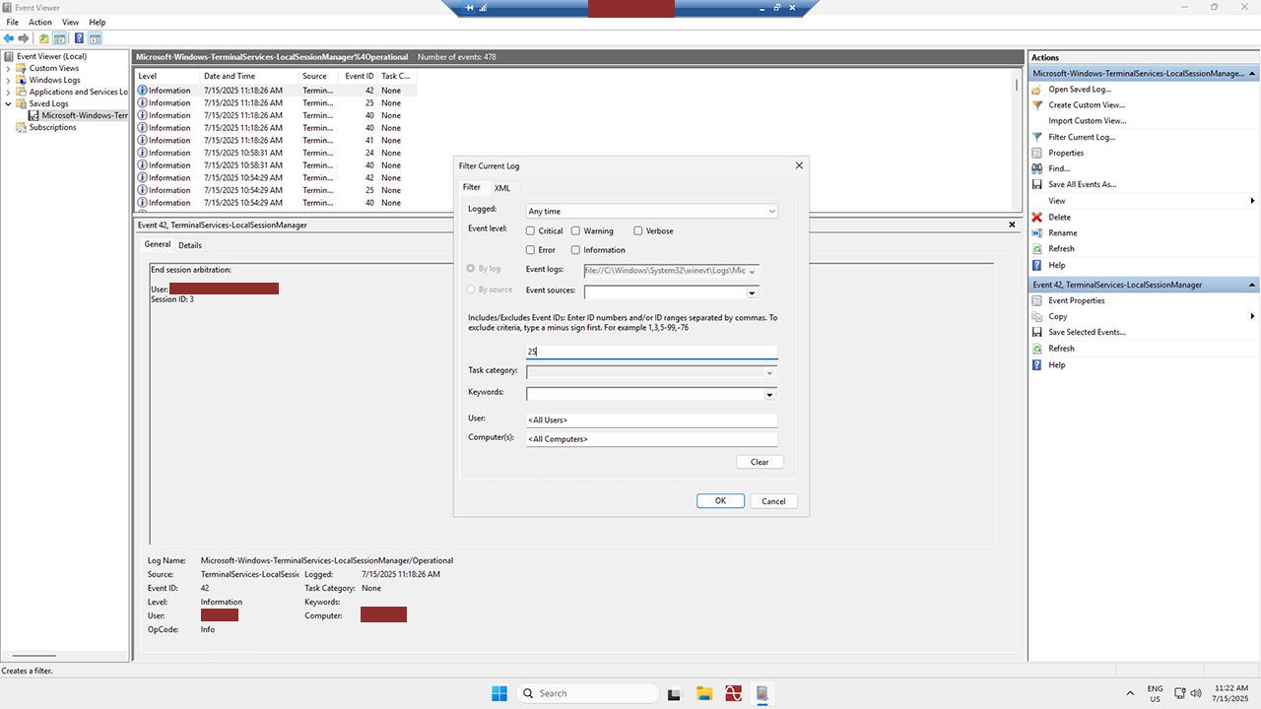
Task: Click the red Delete X icon
Action: [1037, 217]
